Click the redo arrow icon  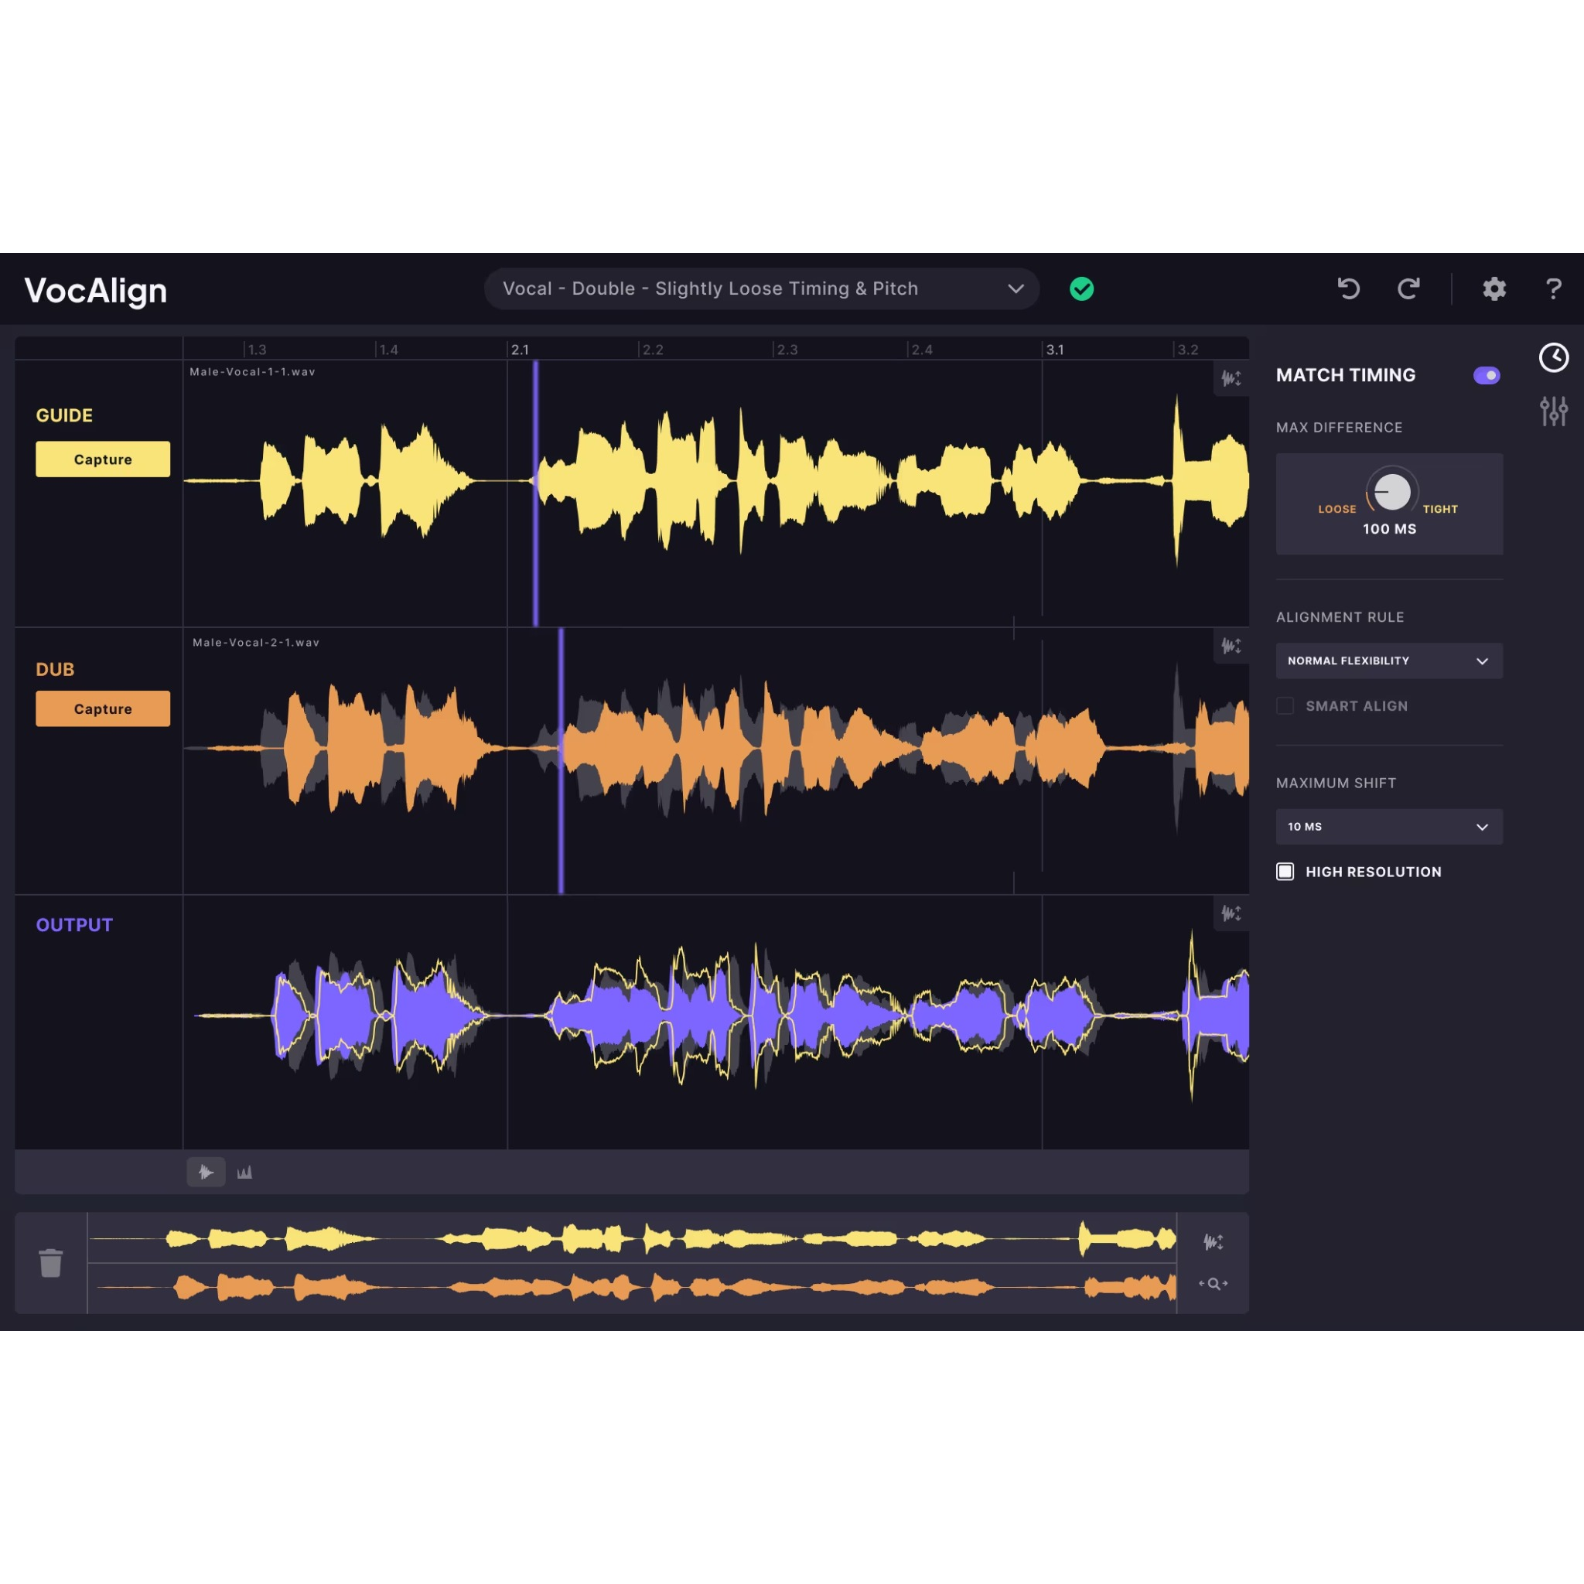pos(1409,288)
